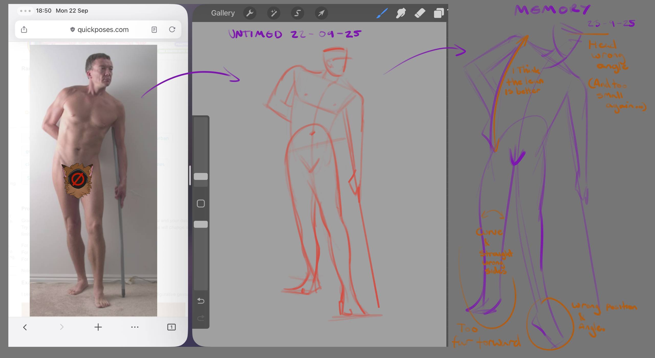Click the brush size slider handle
Screen dimensions: 655x358
pyautogui.click(x=201, y=176)
